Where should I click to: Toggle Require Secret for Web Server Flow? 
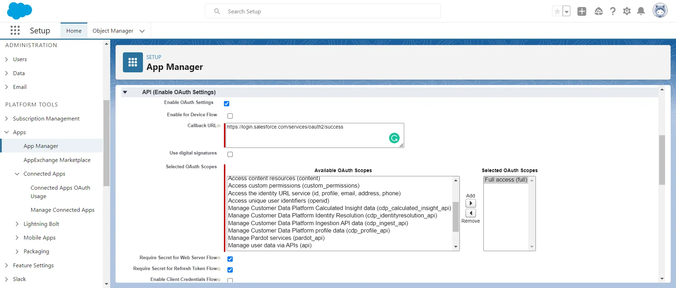(x=230, y=259)
